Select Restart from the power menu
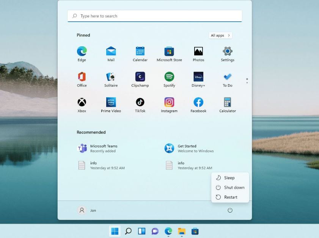The width and height of the screenshot is (319, 238). (x=230, y=197)
